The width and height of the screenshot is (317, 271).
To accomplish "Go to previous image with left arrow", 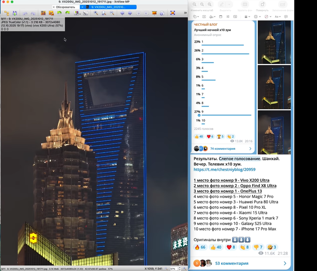I will [x=122, y=13].
